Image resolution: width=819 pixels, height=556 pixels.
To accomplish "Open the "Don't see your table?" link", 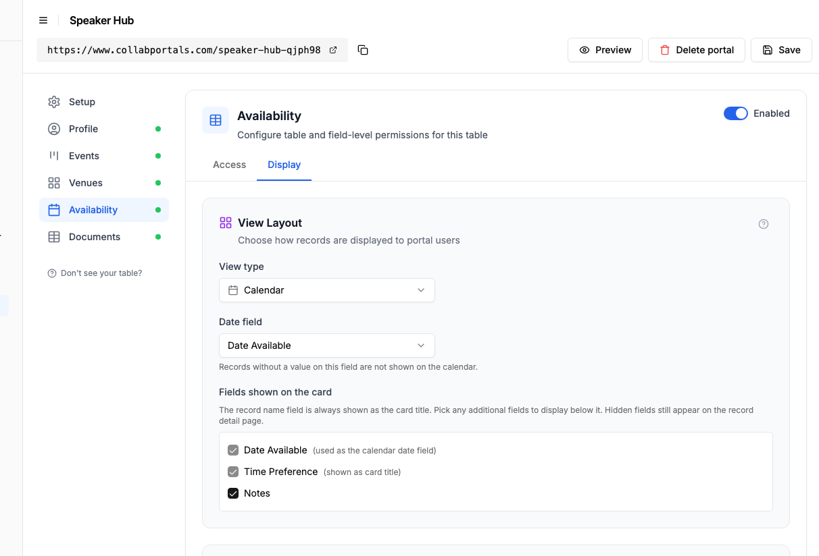I will (x=95, y=273).
